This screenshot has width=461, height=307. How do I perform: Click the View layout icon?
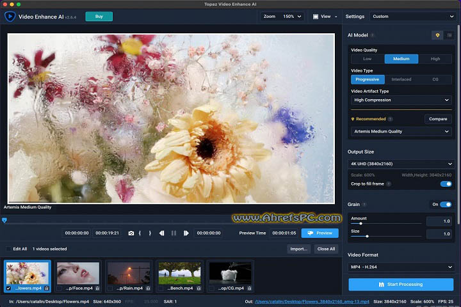point(316,17)
